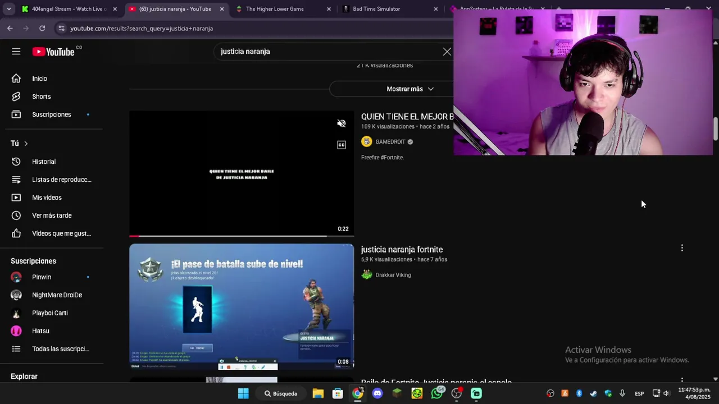The height and width of the screenshot is (404, 719).
Task: Expand results with Mostrar más
Action: 410,89
